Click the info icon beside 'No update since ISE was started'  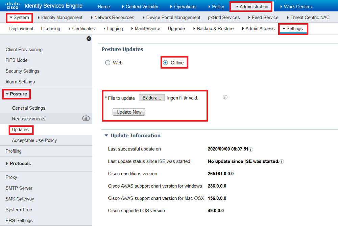coord(281,161)
